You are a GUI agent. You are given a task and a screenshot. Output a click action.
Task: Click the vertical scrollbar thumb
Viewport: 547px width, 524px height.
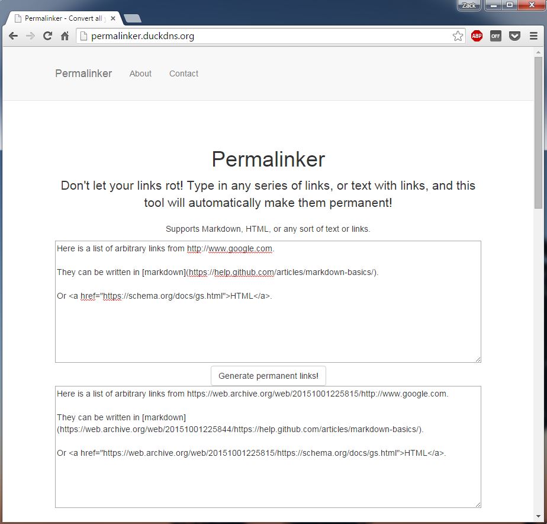coord(538,133)
